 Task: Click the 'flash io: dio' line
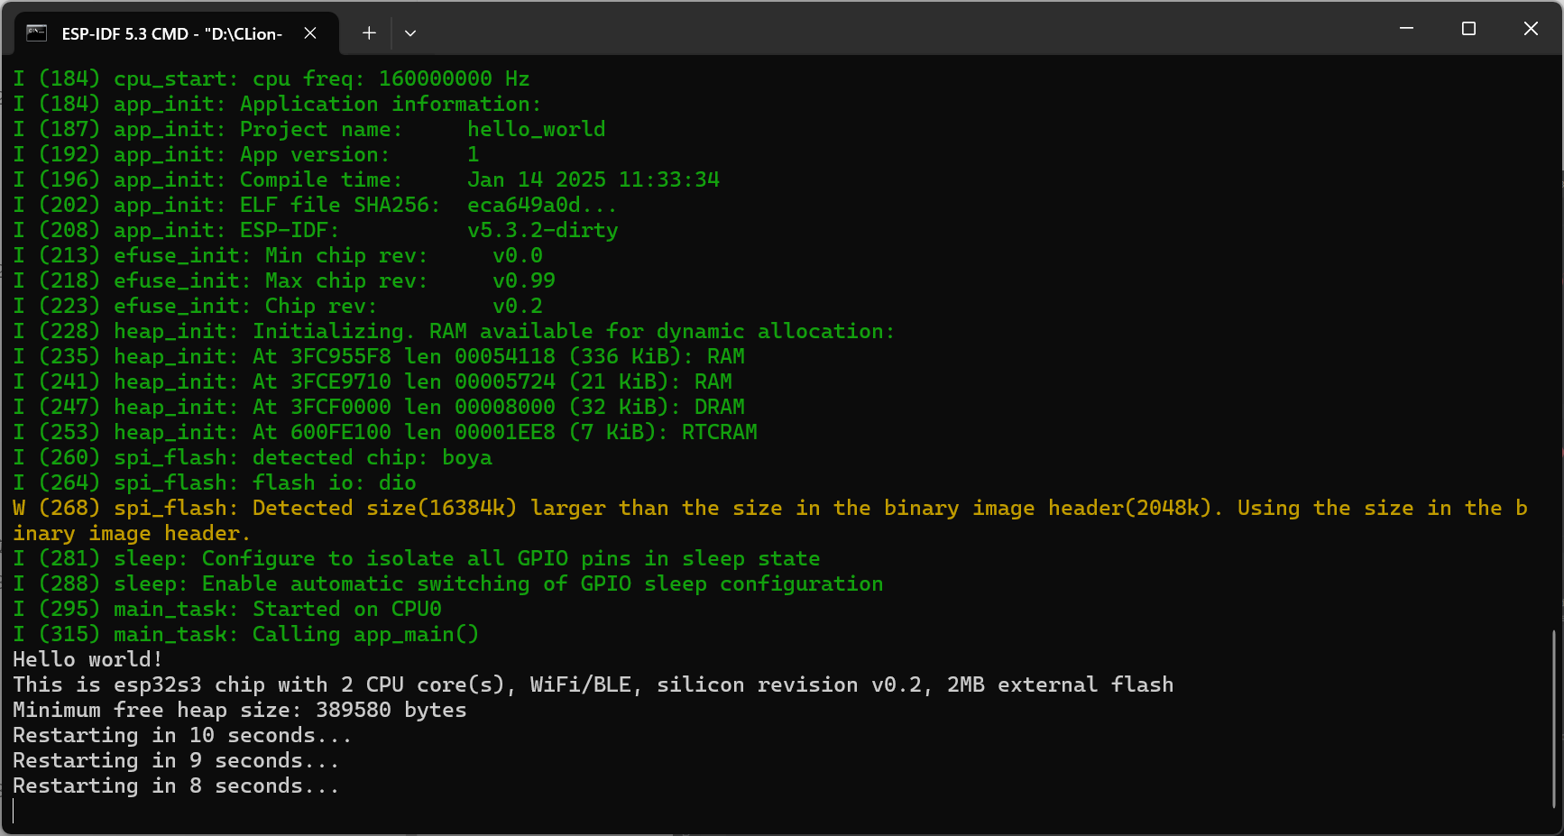tap(215, 483)
